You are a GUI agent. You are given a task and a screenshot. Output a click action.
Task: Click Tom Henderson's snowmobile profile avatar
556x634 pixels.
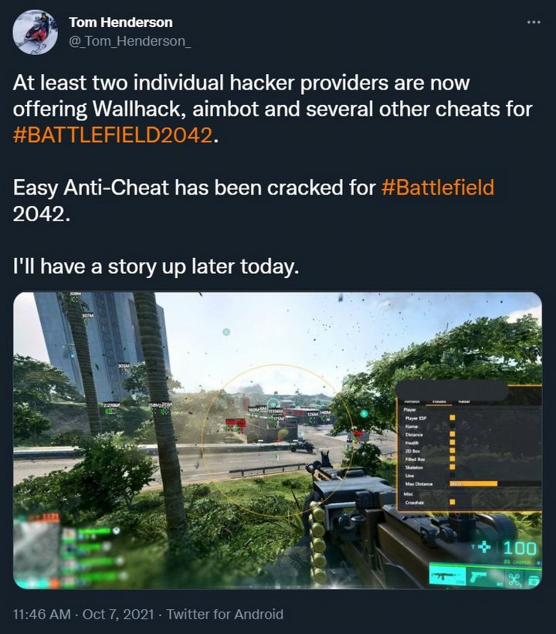(x=35, y=32)
